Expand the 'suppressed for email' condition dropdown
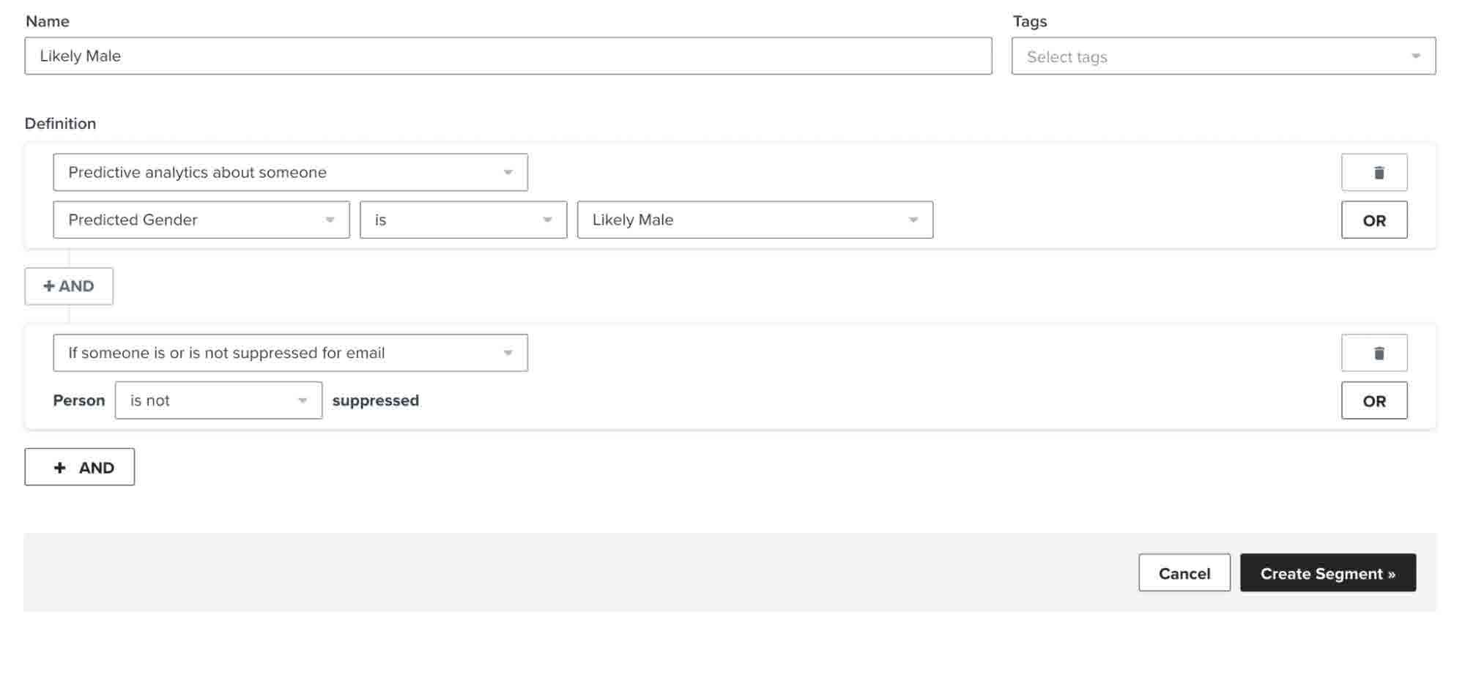1465x675 pixels. click(290, 353)
